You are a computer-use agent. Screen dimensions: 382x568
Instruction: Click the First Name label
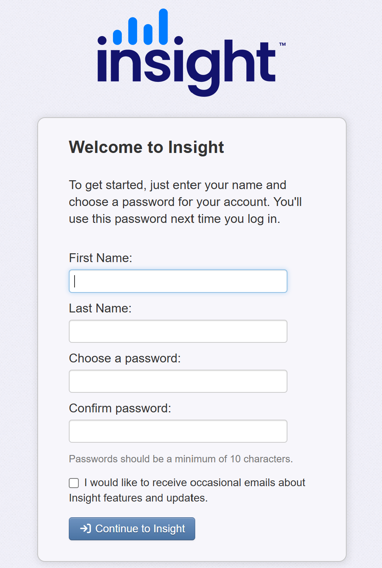click(100, 258)
